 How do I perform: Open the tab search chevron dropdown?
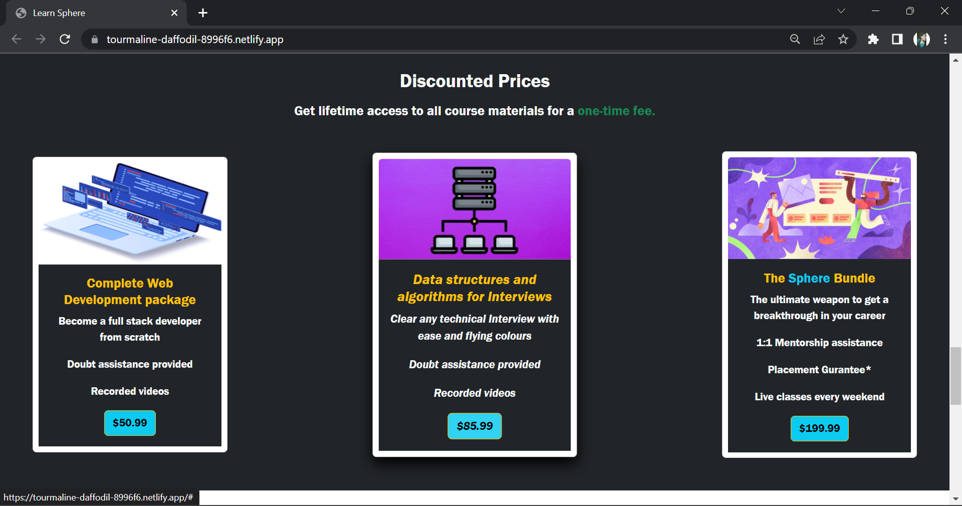pos(841,11)
